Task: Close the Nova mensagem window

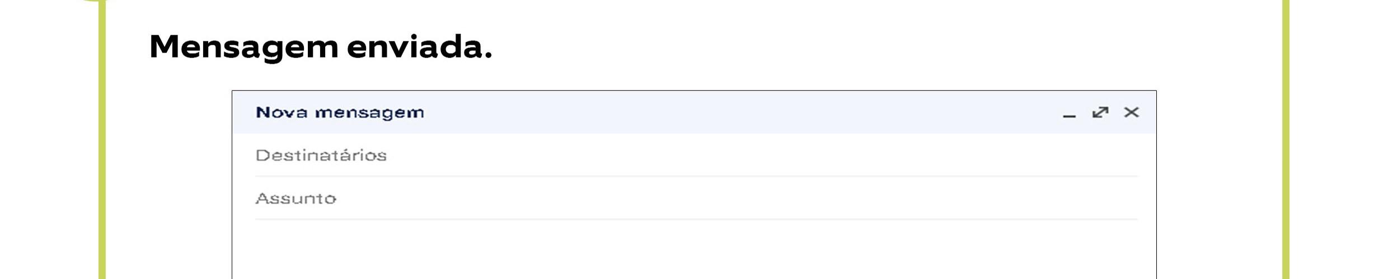Action: point(1131,113)
